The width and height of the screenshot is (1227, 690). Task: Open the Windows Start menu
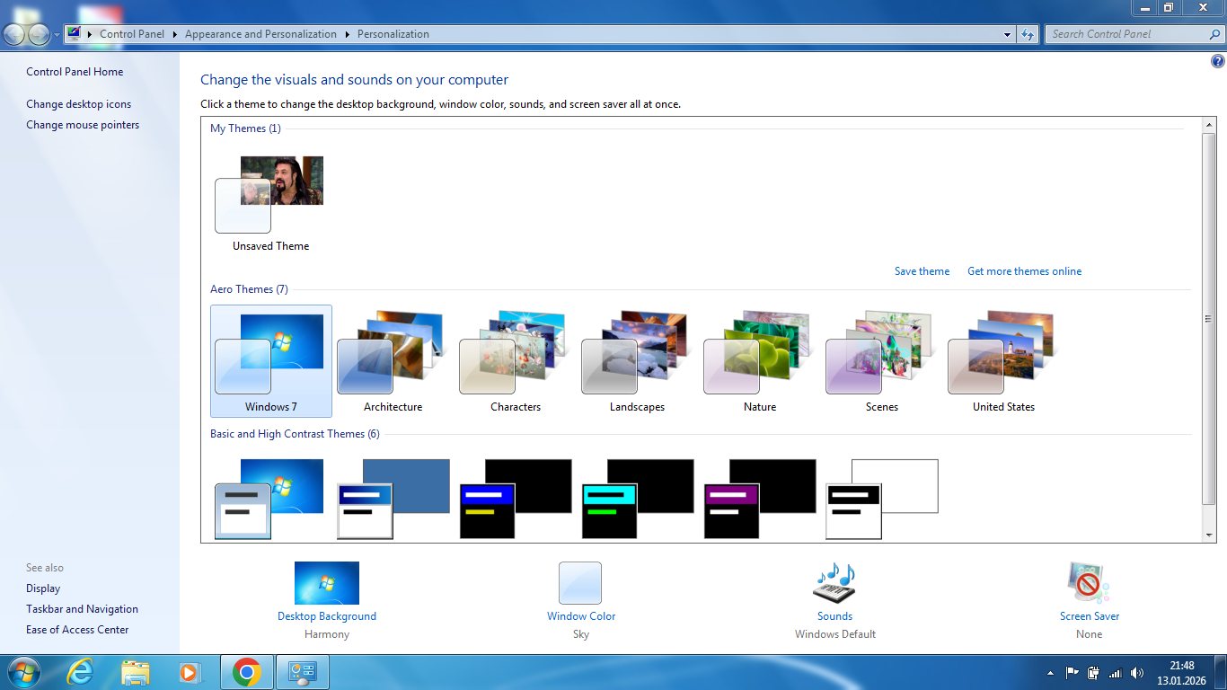(x=22, y=672)
